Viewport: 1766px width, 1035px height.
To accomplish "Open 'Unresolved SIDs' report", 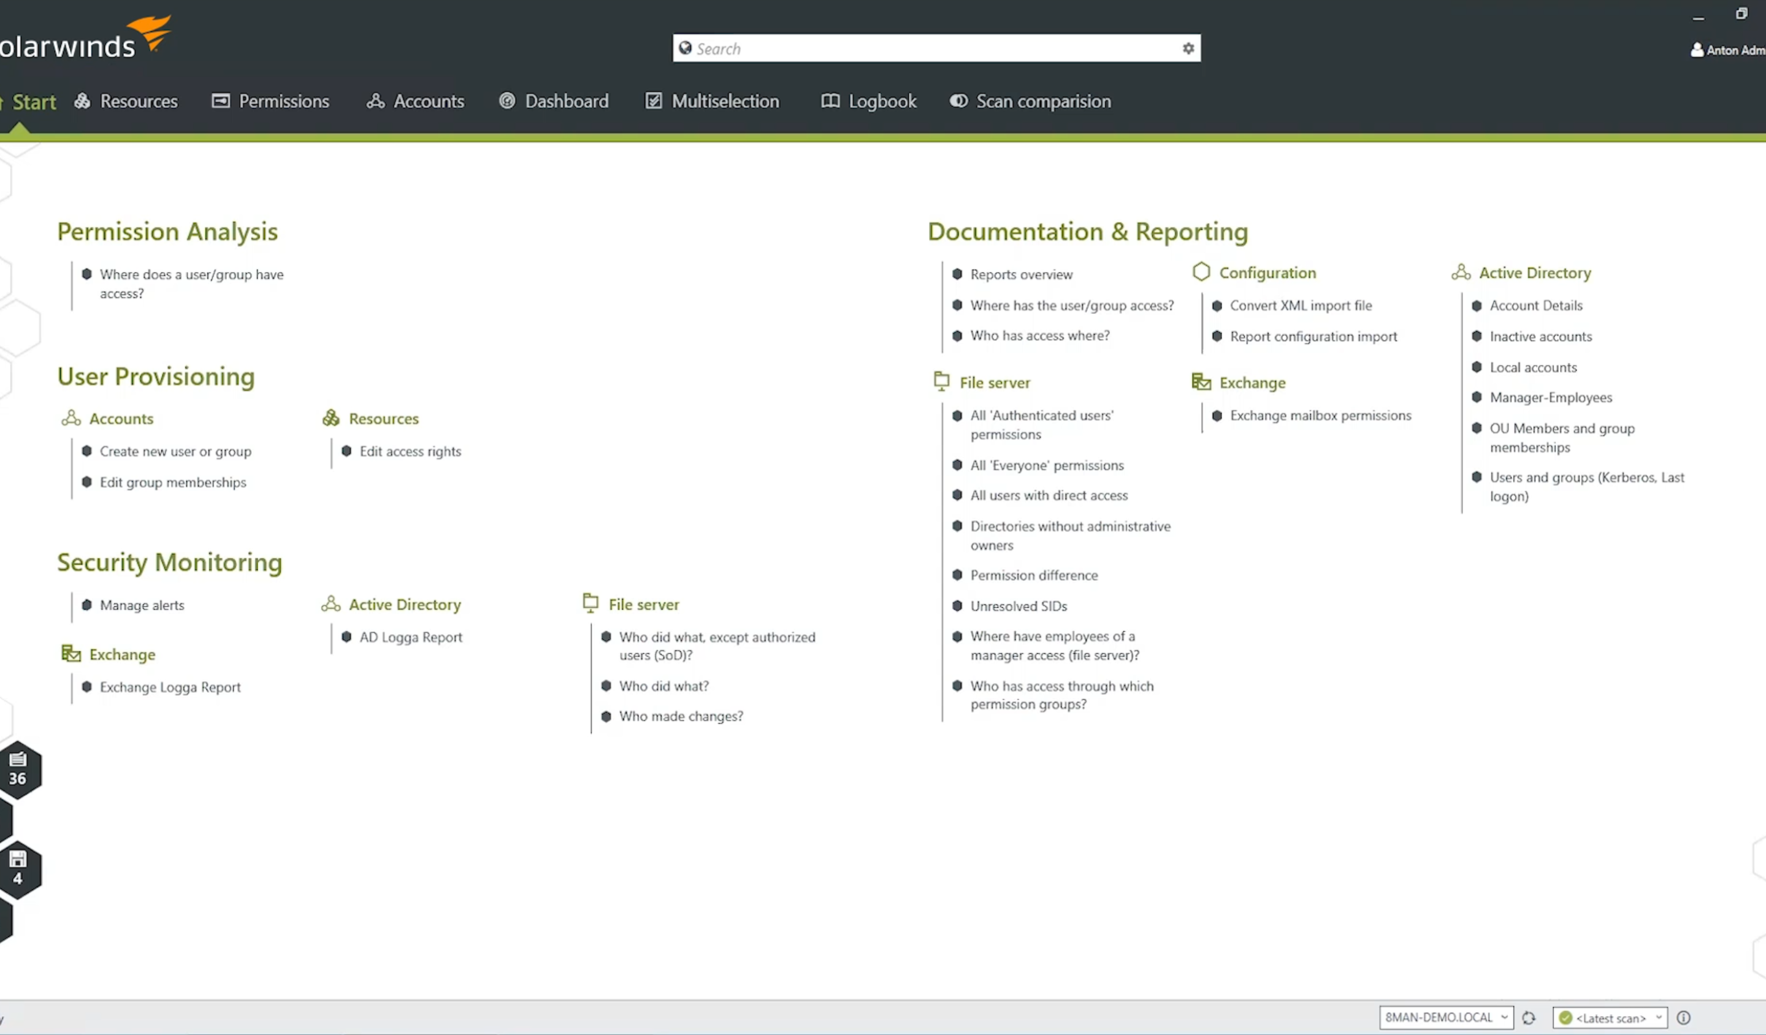I will (x=1019, y=606).
